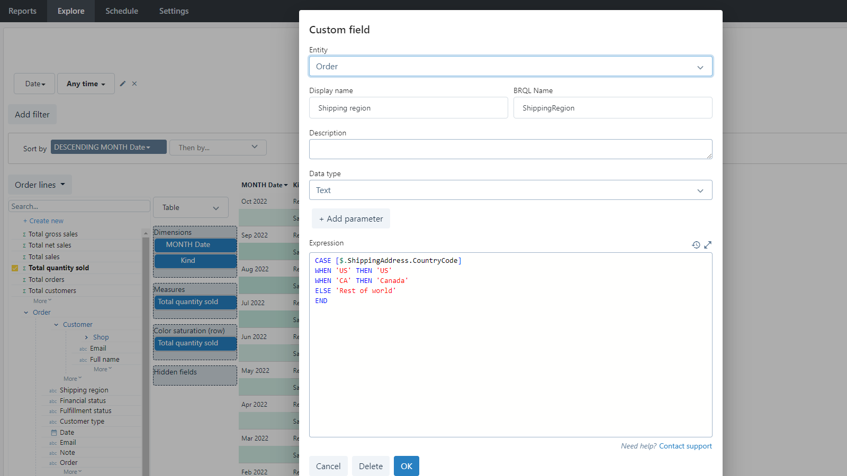Open the expression history icon
The height and width of the screenshot is (476, 847).
pos(696,245)
